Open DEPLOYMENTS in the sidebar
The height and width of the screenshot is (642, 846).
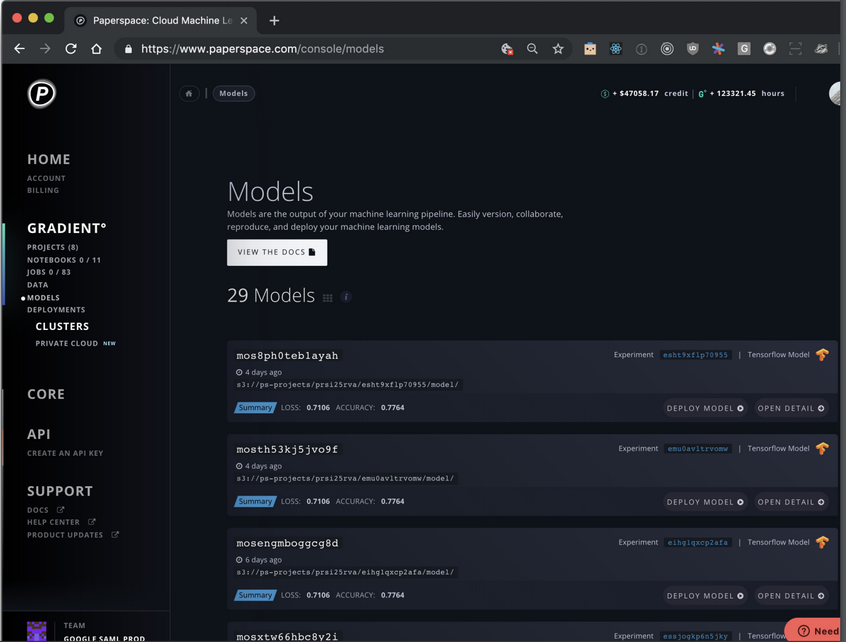tap(56, 310)
